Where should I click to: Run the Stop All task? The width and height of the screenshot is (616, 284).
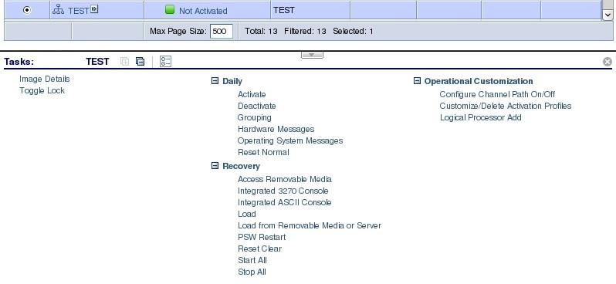click(252, 272)
